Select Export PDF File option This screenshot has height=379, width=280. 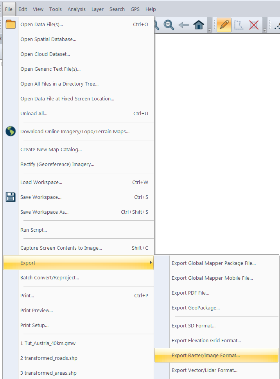point(190,293)
